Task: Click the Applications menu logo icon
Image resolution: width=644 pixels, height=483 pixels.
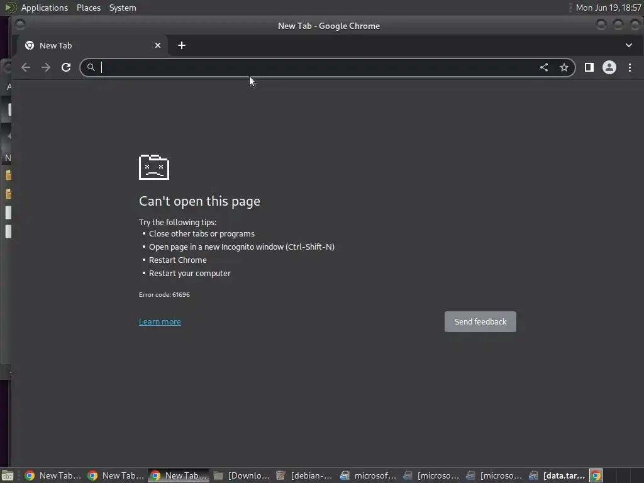Action: click(10, 8)
